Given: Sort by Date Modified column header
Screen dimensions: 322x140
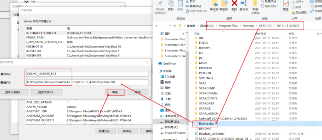Looking at the screenshot, I should pos(261,34).
